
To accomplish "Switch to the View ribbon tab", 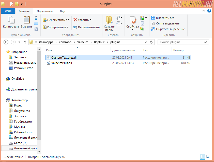I will pyautogui.click(x=63, y=11).
